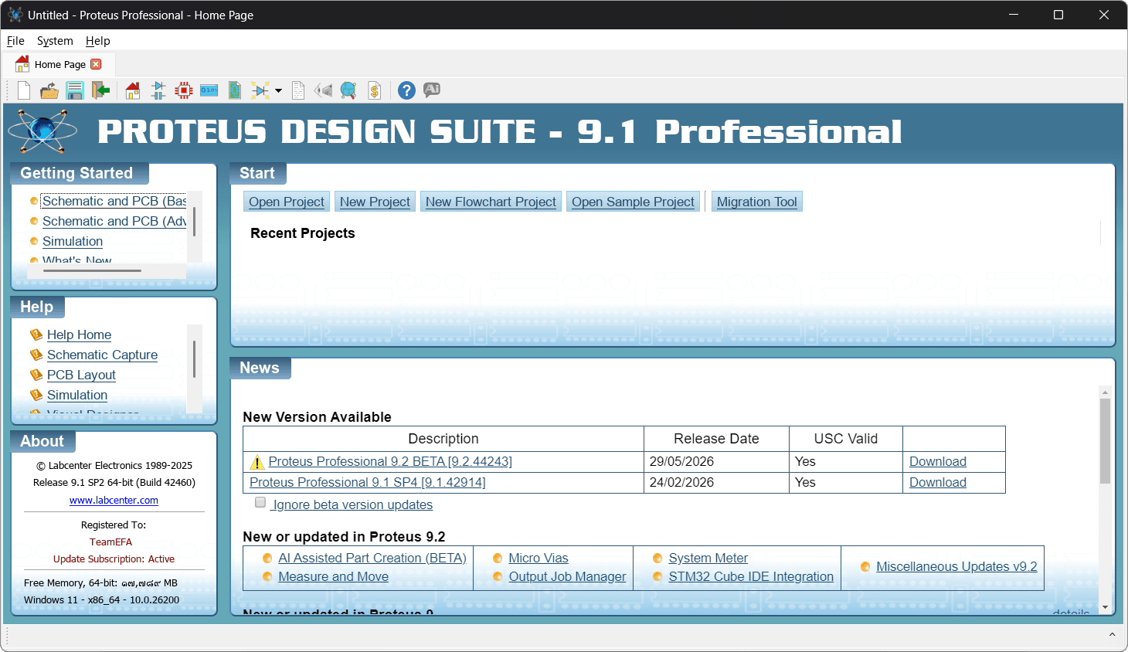Open Schematic and PCB (Advanced) tutorial link
Image resolution: width=1128 pixels, height=652 pixels.
pos(114,221)
